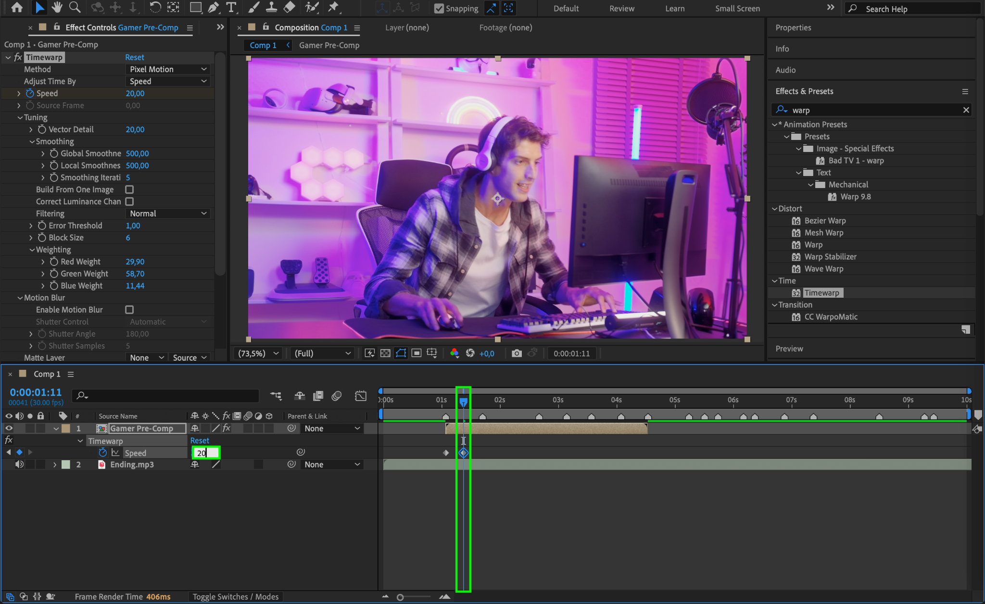
Task: Open the Filtering dropdown set to Normal
Action: (x=168, y=214)
